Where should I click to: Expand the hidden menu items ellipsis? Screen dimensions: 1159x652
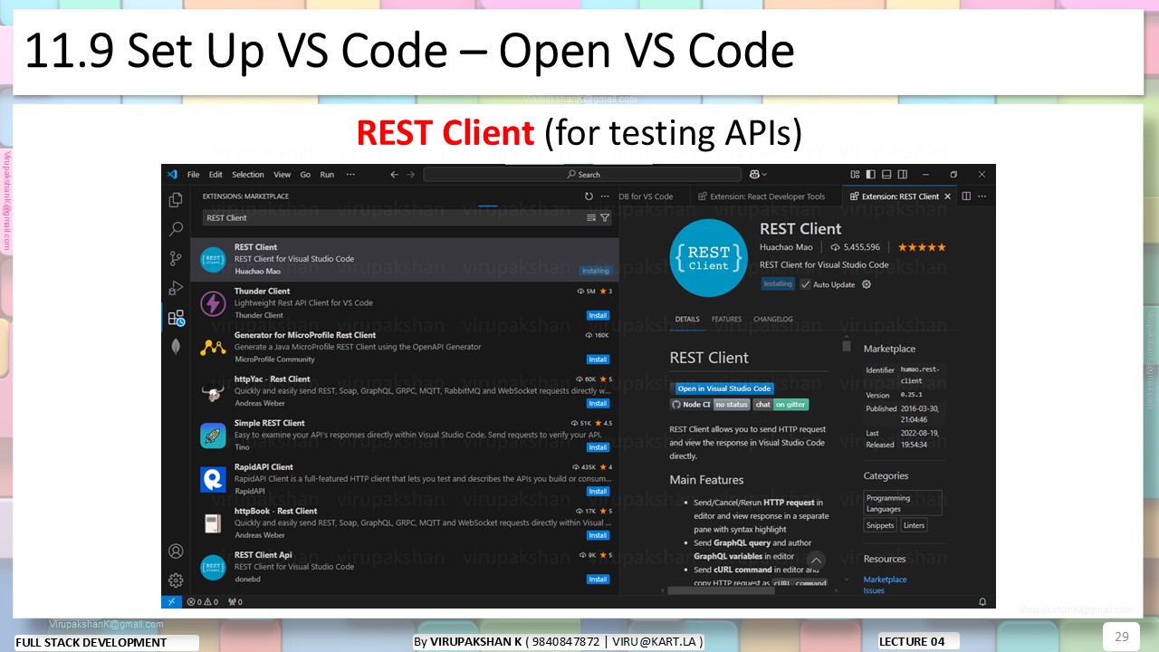[350, 175]
